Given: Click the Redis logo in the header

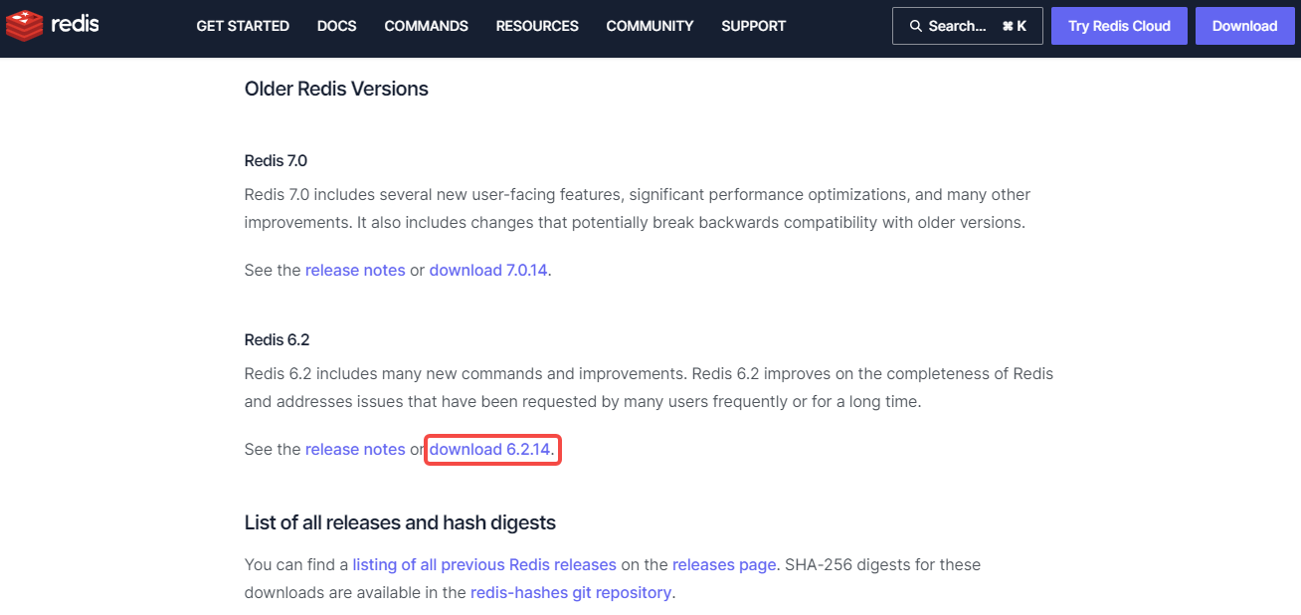Looking at the screenshot, I should click(53, 25).
